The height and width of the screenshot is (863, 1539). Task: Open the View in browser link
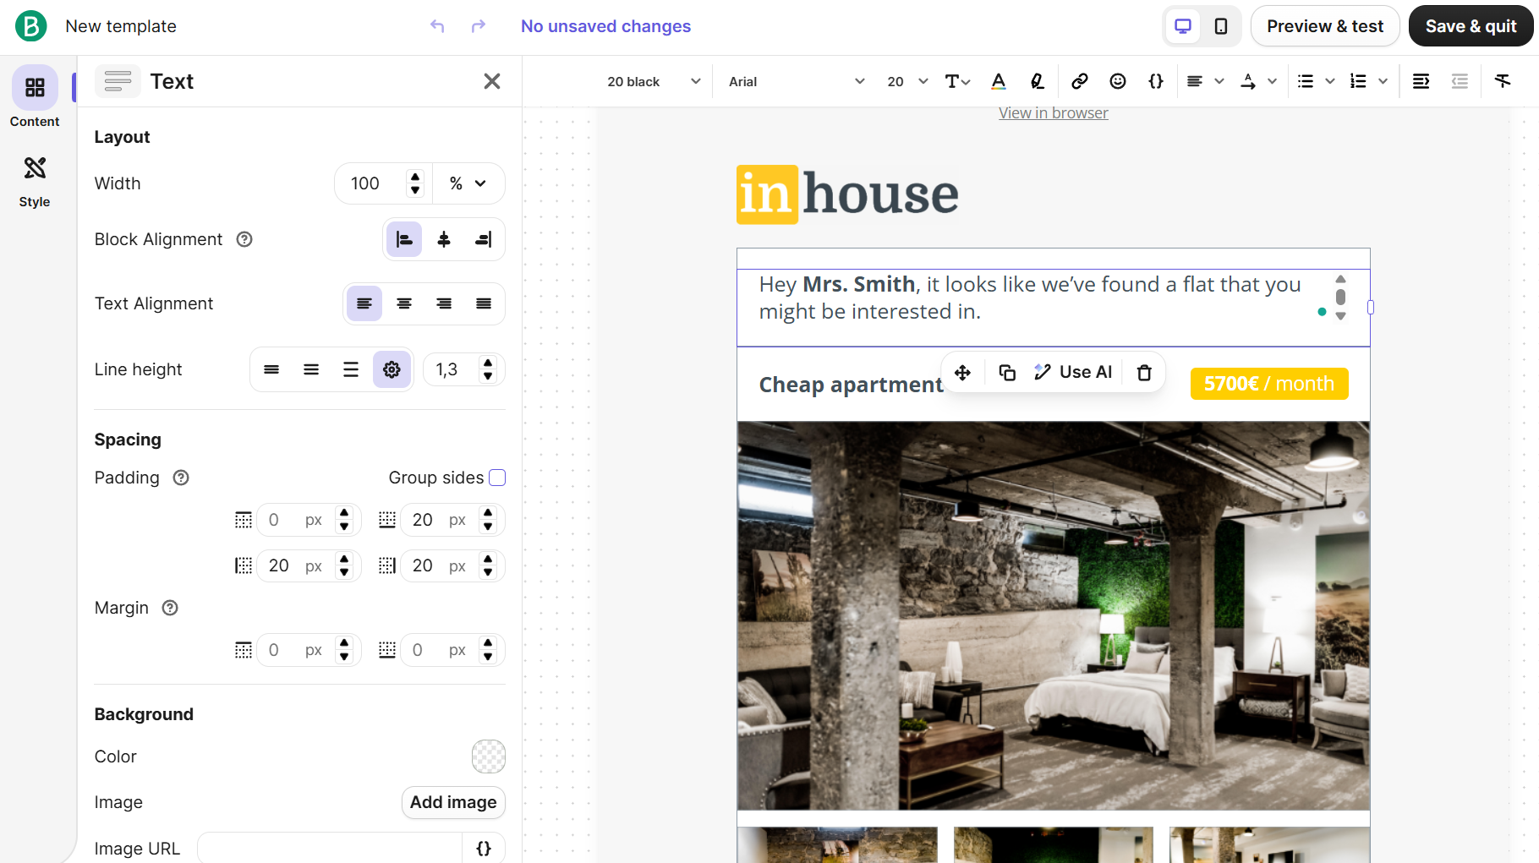(x=1054, y=113)
